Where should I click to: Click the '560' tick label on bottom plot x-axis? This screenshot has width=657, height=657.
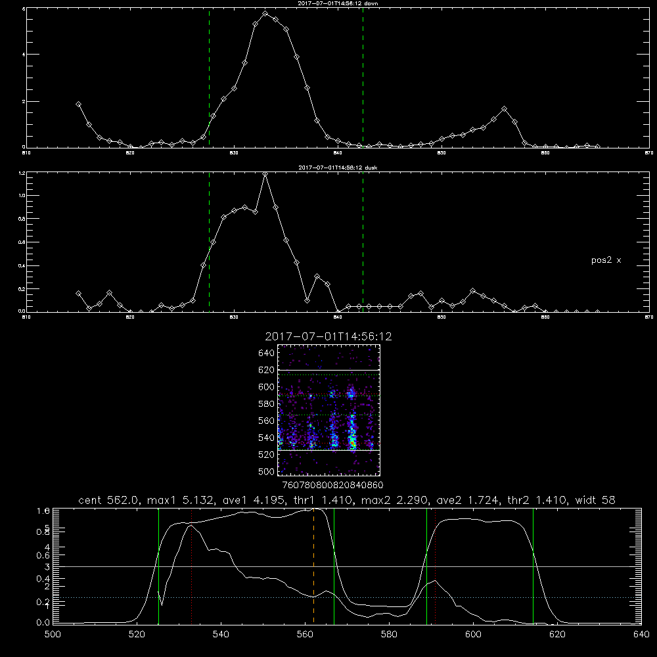coord(305,635)
